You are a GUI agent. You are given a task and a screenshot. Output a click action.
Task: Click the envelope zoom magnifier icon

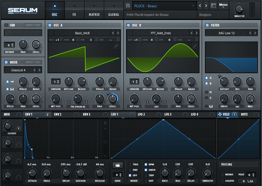[x=105, y=141]
